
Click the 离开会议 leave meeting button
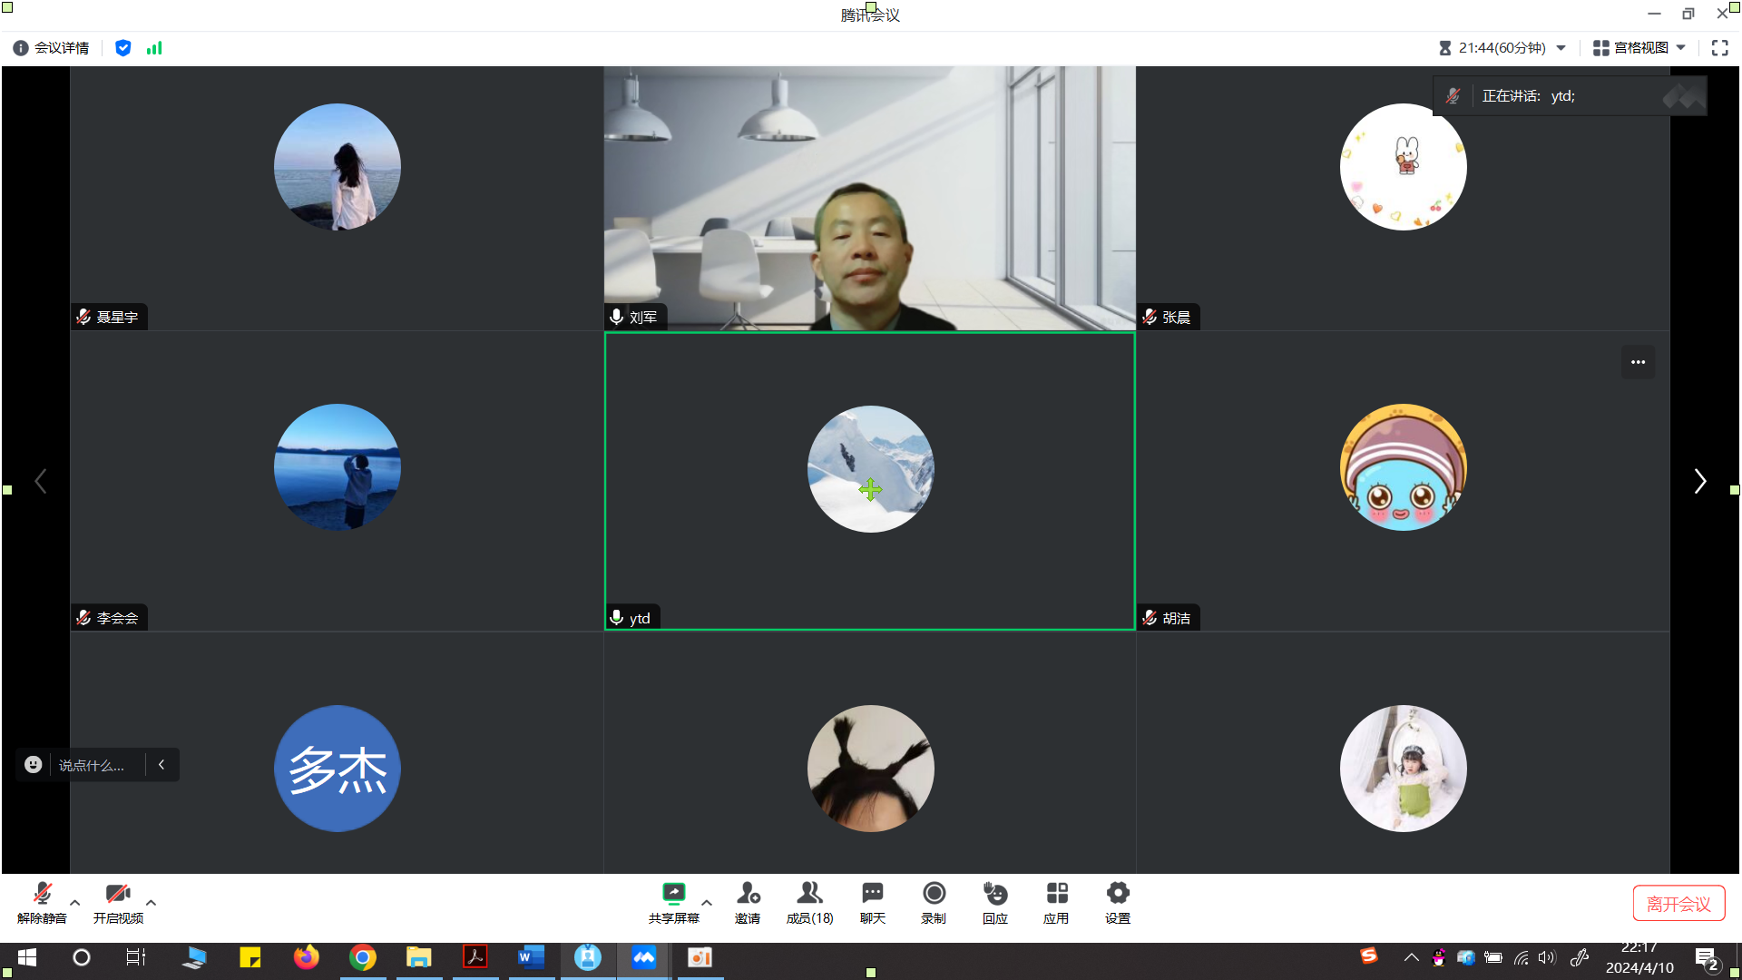point(1678,904)
